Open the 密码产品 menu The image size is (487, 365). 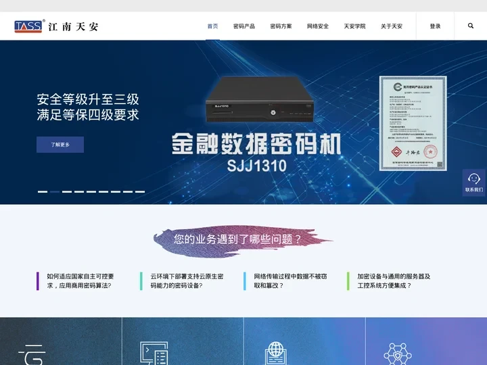(244, 26)
